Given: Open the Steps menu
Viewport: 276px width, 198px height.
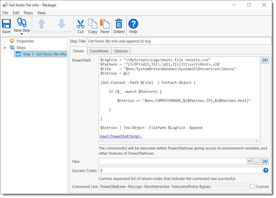Looking at the screenshot, I should tap(28, 13).
